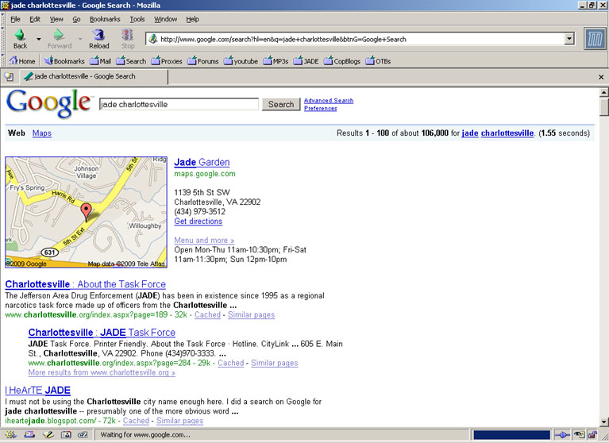Click More results from www.charlottesville.org
This screenshot has height=443, width=609.
point(102,372)
